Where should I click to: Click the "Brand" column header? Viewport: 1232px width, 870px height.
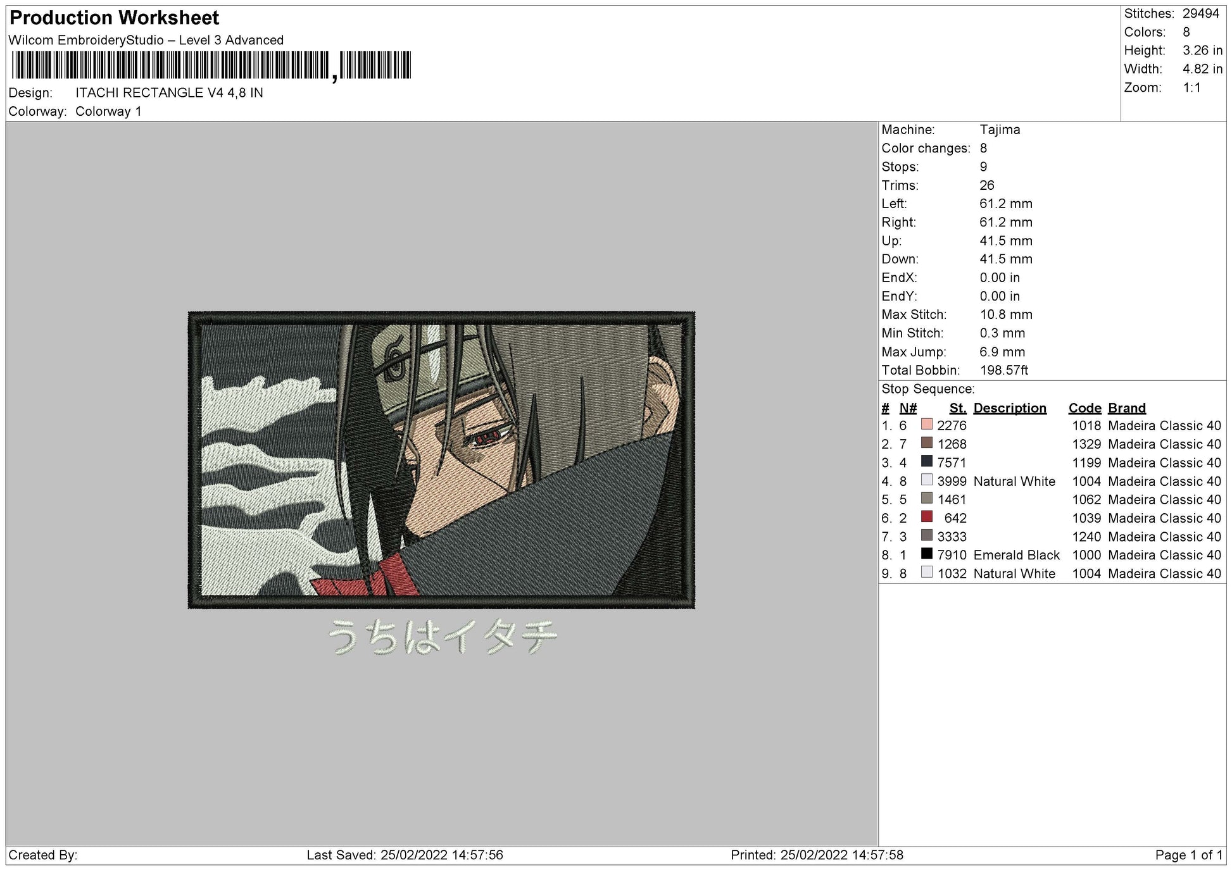tap(1126, 408)
